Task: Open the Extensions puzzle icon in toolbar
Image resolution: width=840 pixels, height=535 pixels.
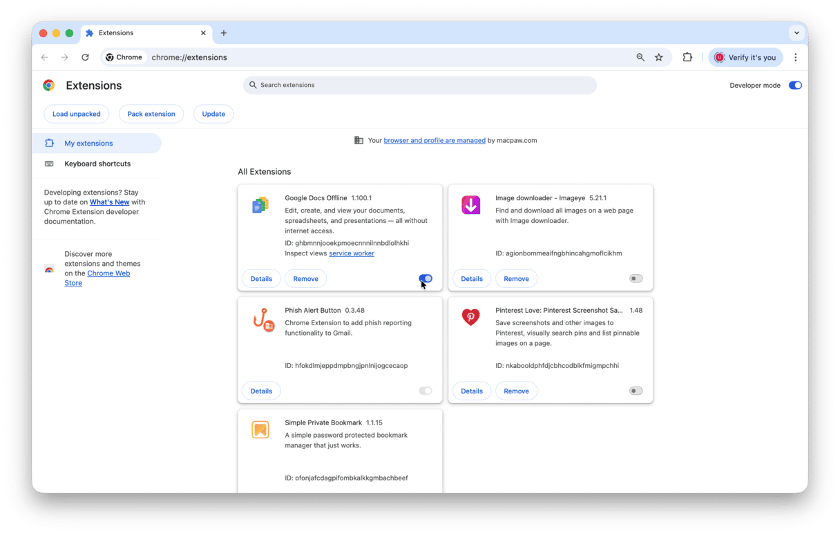Action: click(687, 57)
